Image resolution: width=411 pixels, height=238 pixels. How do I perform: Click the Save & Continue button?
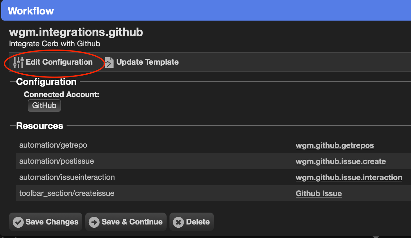pos(126,222)
